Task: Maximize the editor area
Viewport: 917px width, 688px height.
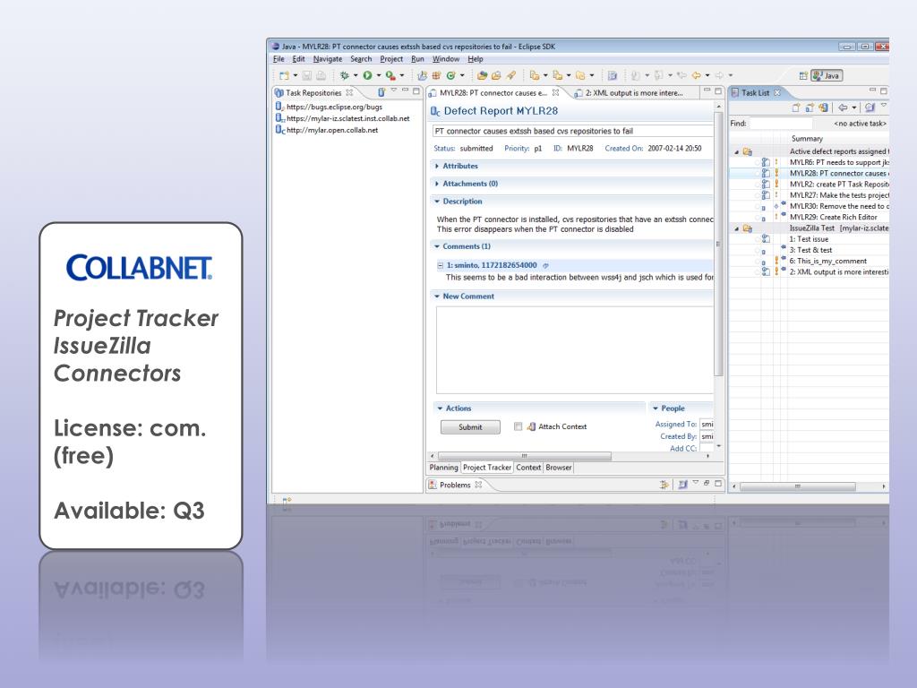Action: point(718,91)
